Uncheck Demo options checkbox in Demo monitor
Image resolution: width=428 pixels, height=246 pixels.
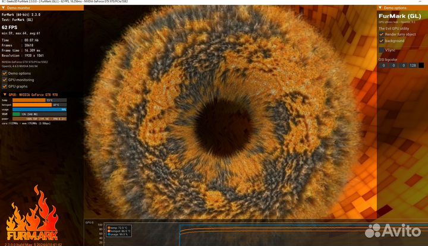click(5, 73)
